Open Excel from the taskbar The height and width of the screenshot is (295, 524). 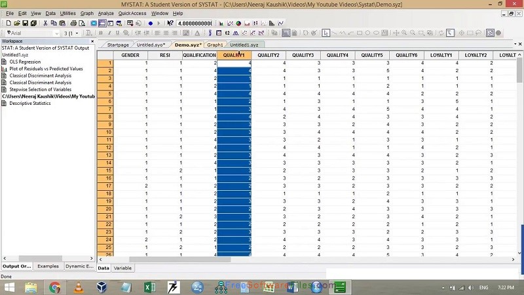150,287
